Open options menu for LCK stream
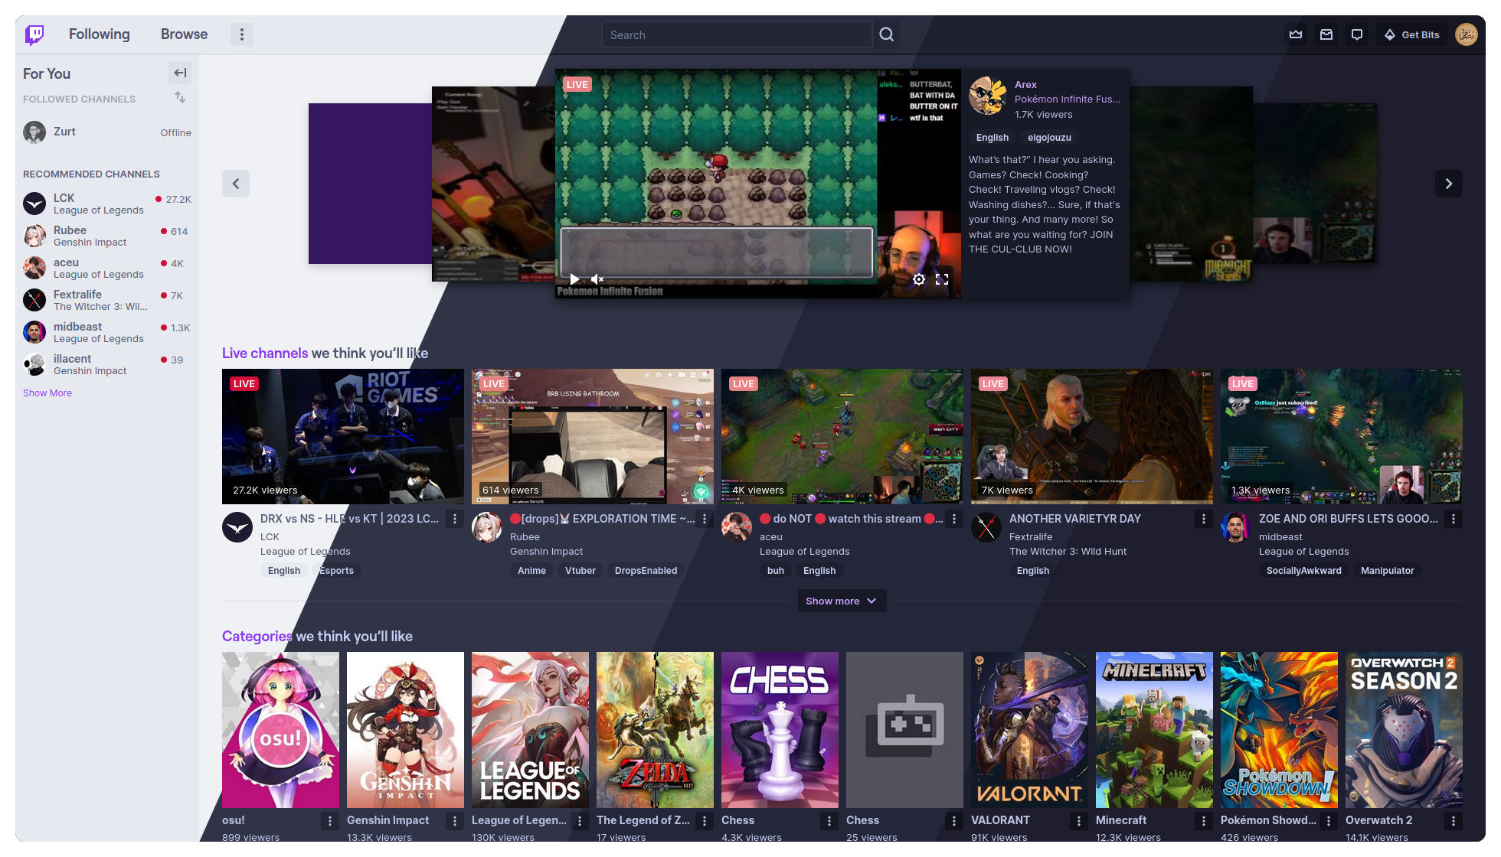The image size is (1501, 857). coord(455,519)
